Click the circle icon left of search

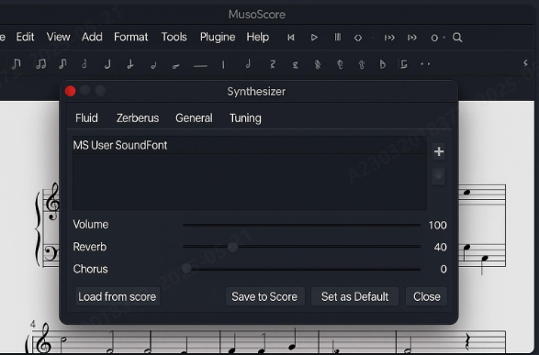pos(434,38)
